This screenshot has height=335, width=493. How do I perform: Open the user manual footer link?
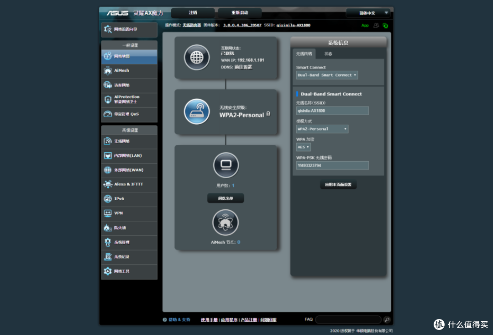tap(209, 320)
